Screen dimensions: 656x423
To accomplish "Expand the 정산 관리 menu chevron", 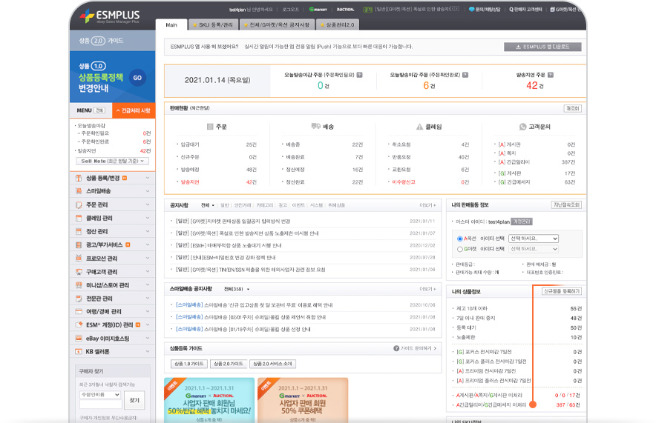I will 148,232.
